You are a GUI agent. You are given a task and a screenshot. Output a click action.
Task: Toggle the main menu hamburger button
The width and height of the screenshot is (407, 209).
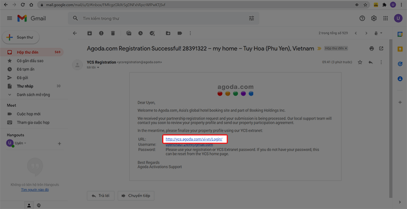click(9, 18)
